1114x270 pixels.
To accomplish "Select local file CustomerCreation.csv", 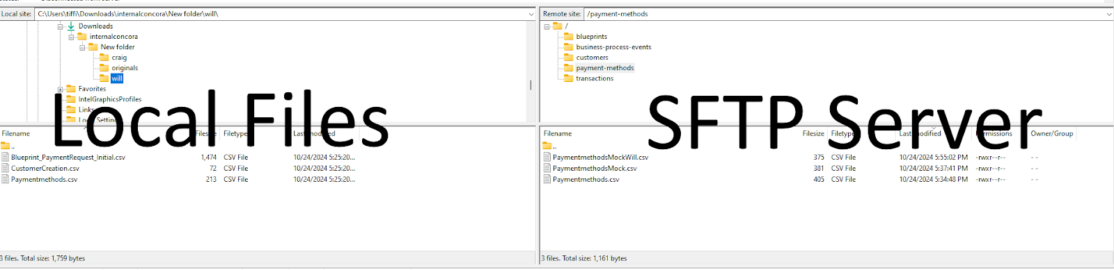I will [x=45, y=168].
